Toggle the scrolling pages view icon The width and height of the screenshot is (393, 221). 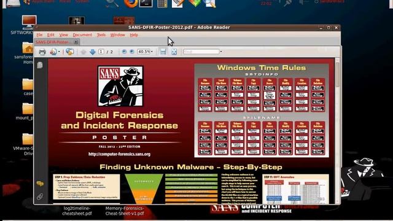tap(163, 52)
